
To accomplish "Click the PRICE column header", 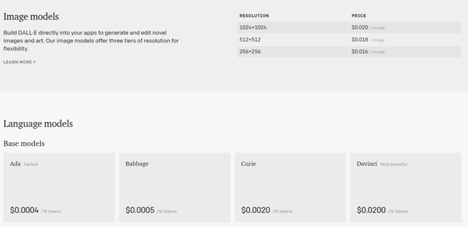I will point(358,16).
